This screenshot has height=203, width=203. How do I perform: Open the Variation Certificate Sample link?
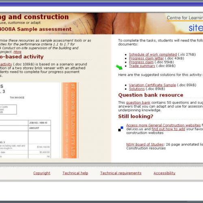[x=152, y=85]
